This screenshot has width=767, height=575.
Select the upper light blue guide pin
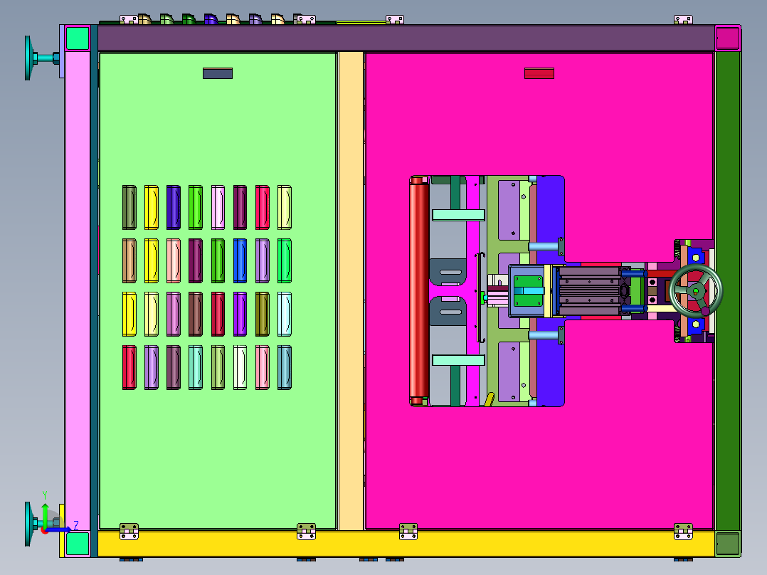pyautogui.click(x=544, y=247)
